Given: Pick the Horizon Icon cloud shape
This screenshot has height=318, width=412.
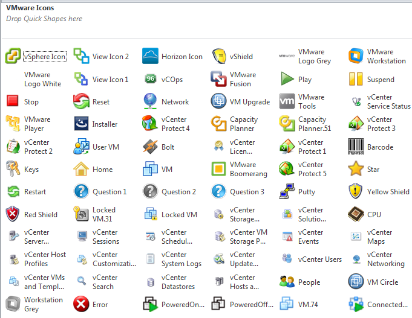Looking at the screenshot, I should 150,56.
